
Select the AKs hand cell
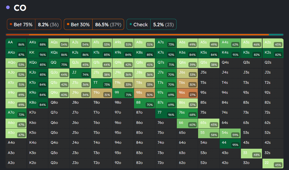[x=38, y=43]
